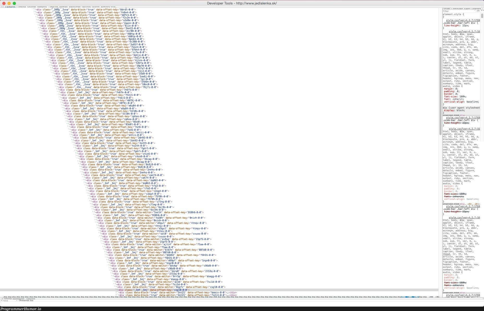Click the non-faded margin: 0 declaration
This screenshot has height=311, width=484.
coord(451,89)
